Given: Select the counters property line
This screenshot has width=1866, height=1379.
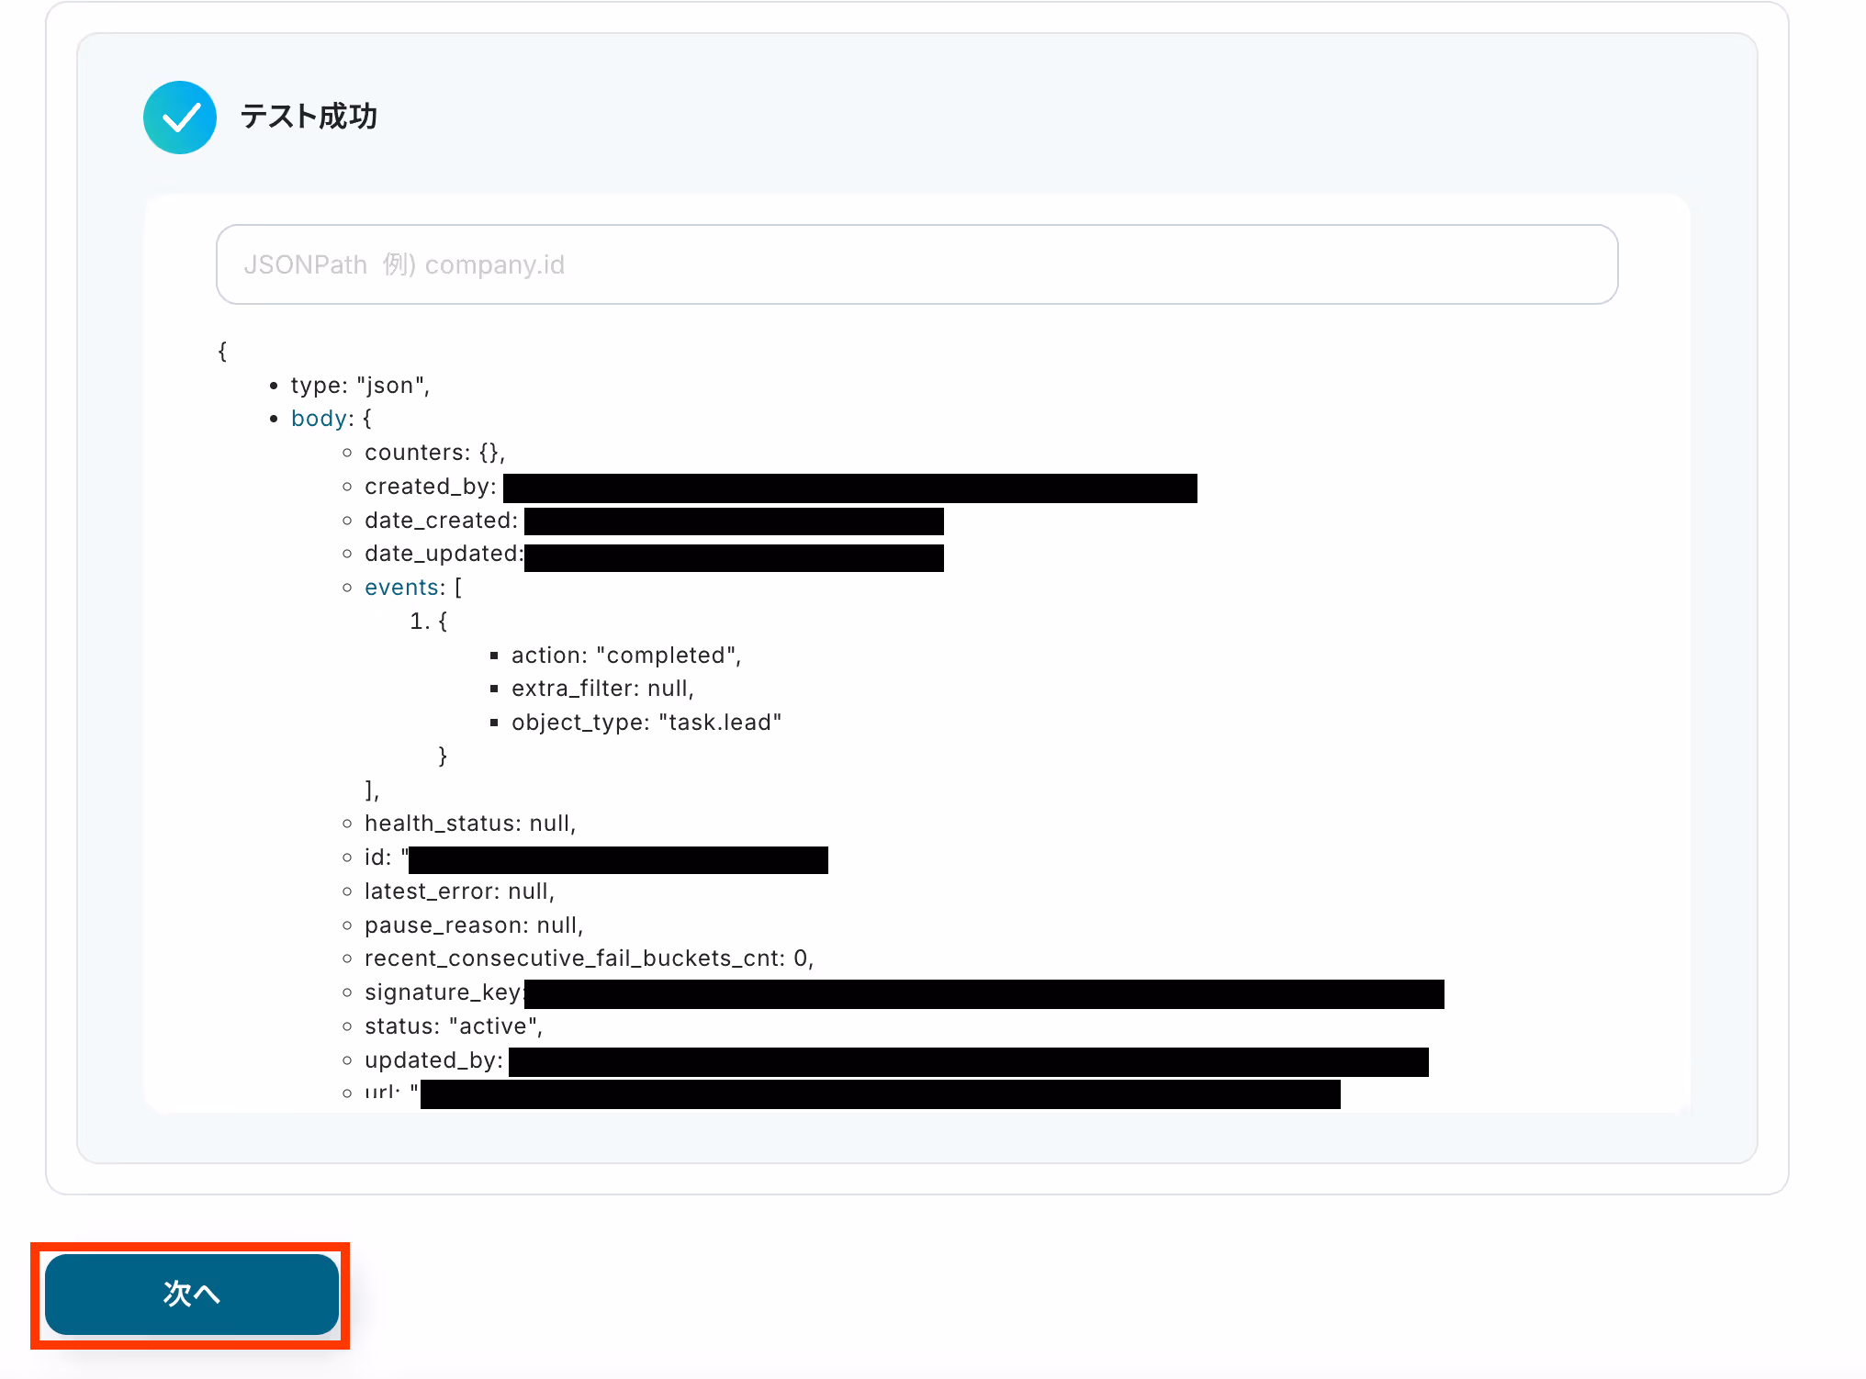Looking at the screenshot, I should point(433,453).
